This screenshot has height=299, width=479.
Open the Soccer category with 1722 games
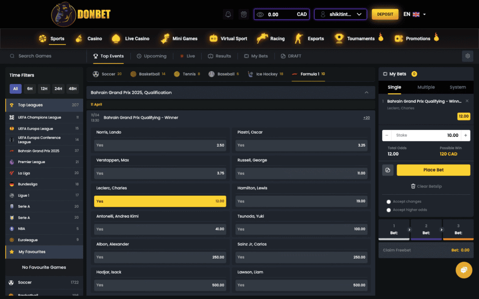[44, 283]
